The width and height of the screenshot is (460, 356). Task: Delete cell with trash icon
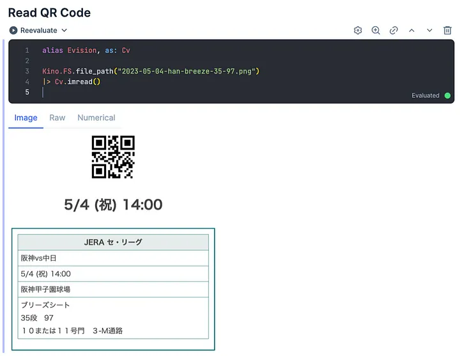447,30
